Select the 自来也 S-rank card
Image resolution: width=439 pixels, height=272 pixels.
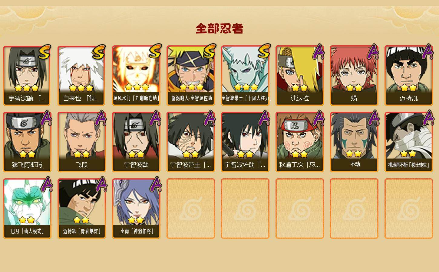(x=81, y=76)
